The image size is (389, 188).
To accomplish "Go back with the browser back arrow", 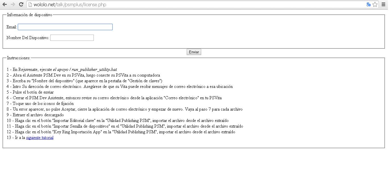I will click(x=5, y=5).
